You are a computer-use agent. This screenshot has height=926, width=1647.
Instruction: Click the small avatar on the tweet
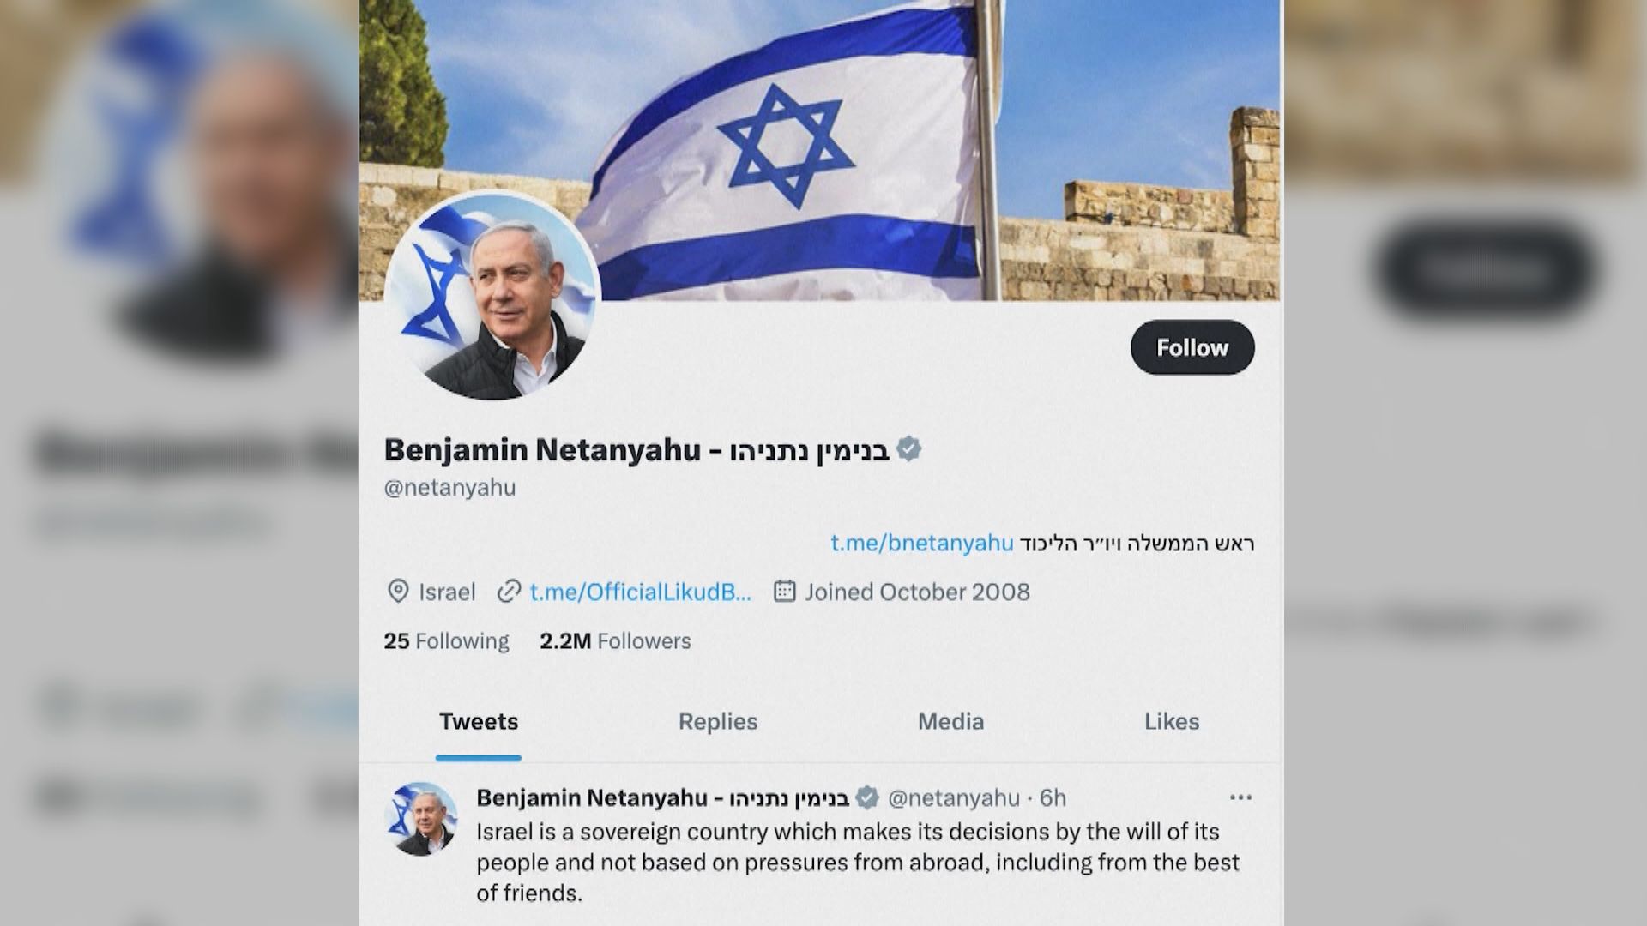point(421,819)
